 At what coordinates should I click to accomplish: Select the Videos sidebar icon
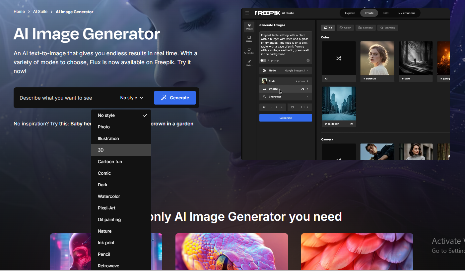click(x=249, y=39)
